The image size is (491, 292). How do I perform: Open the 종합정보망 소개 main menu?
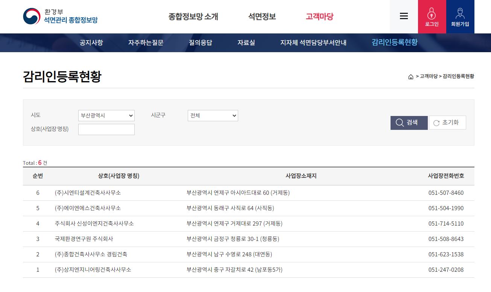pos(193,17)
